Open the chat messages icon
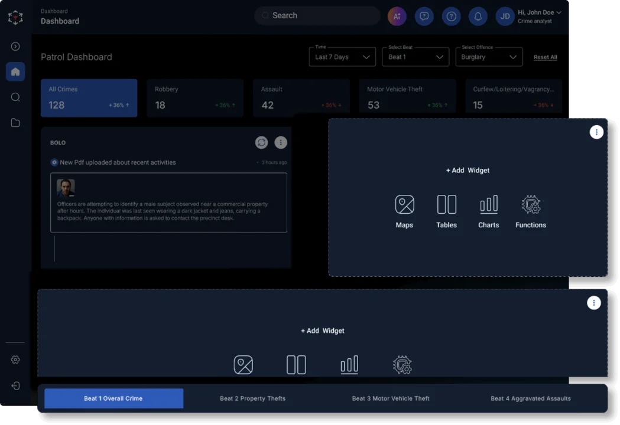Image resolution: width=620 pixels, height=425 pixels. [424, 17]
